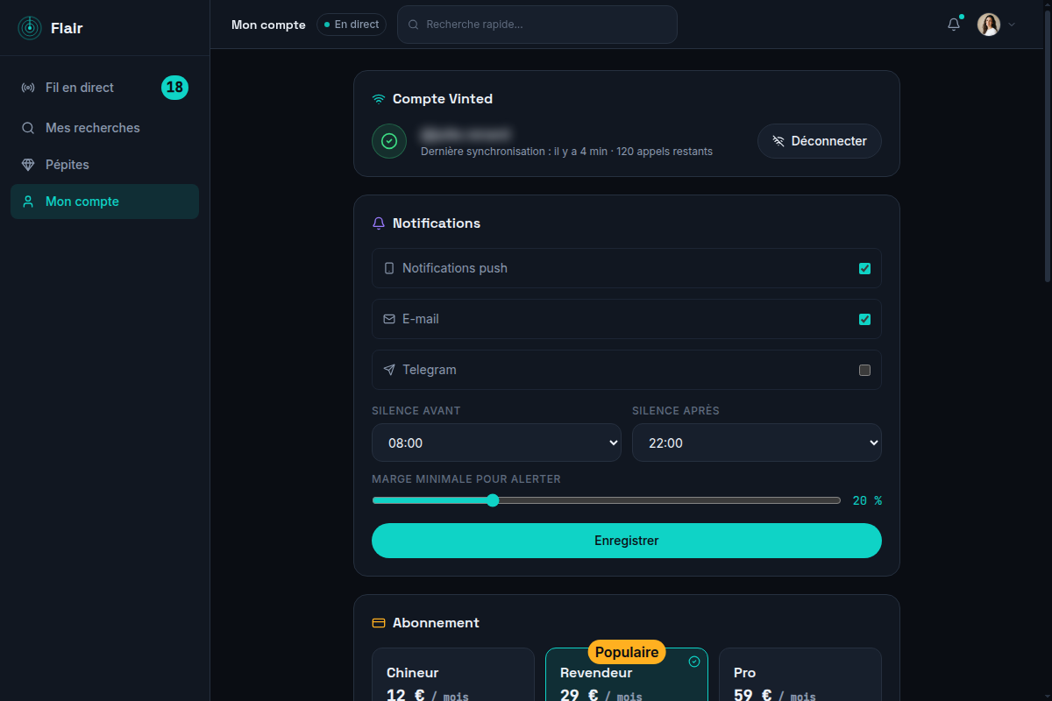Uncheck the Notifications push checkbox
Viewport: 1052px width, 701px height.
coord(865,268)
